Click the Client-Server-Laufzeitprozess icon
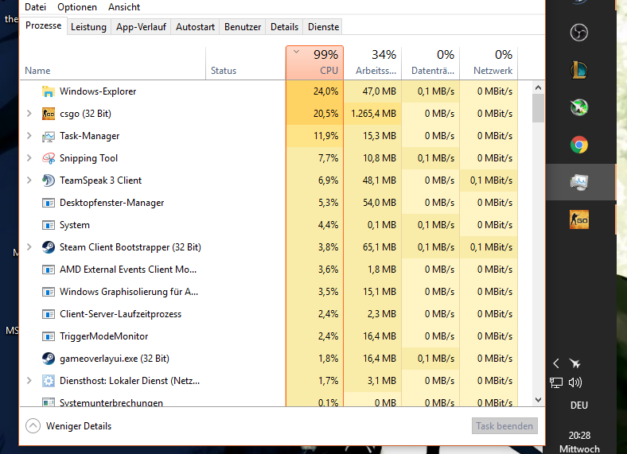This screenshot has height=454, width=627. point(49,314)
